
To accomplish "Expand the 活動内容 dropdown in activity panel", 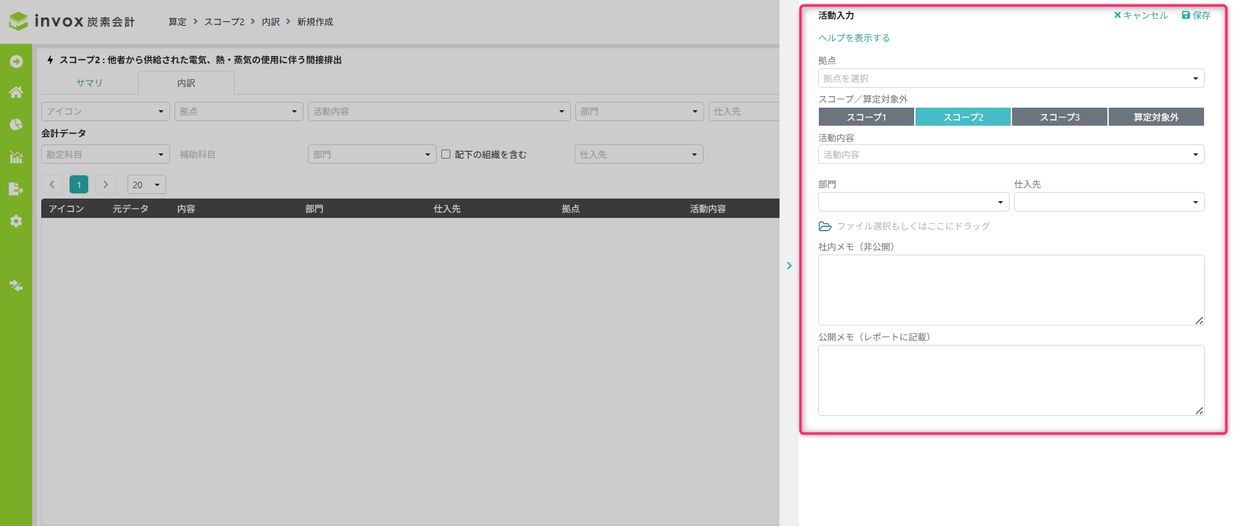I will tap(1010, 155).
